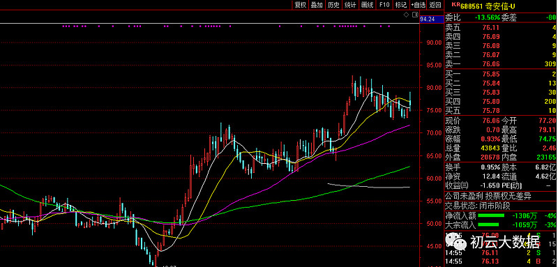Click the 买一 bid price 75.85 row
Image resolution: width=558 pixels, height=267 pixels.
pyautogui.click(x=501, y=75)
